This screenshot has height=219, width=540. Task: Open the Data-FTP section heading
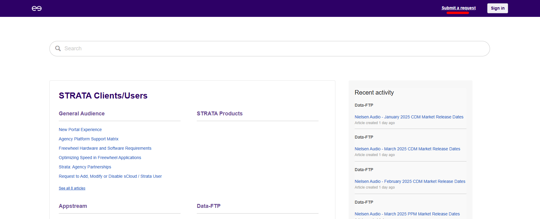coord(209,206)
